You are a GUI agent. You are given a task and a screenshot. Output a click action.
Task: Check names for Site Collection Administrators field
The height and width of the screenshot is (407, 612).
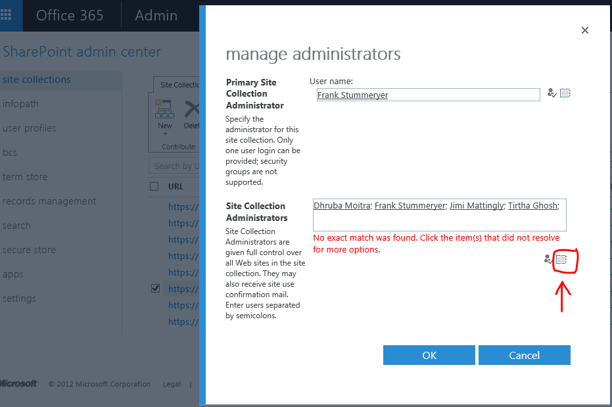click(548, 259)
